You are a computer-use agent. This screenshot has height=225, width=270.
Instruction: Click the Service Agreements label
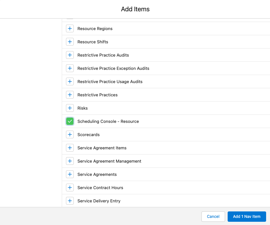[97, 174]
